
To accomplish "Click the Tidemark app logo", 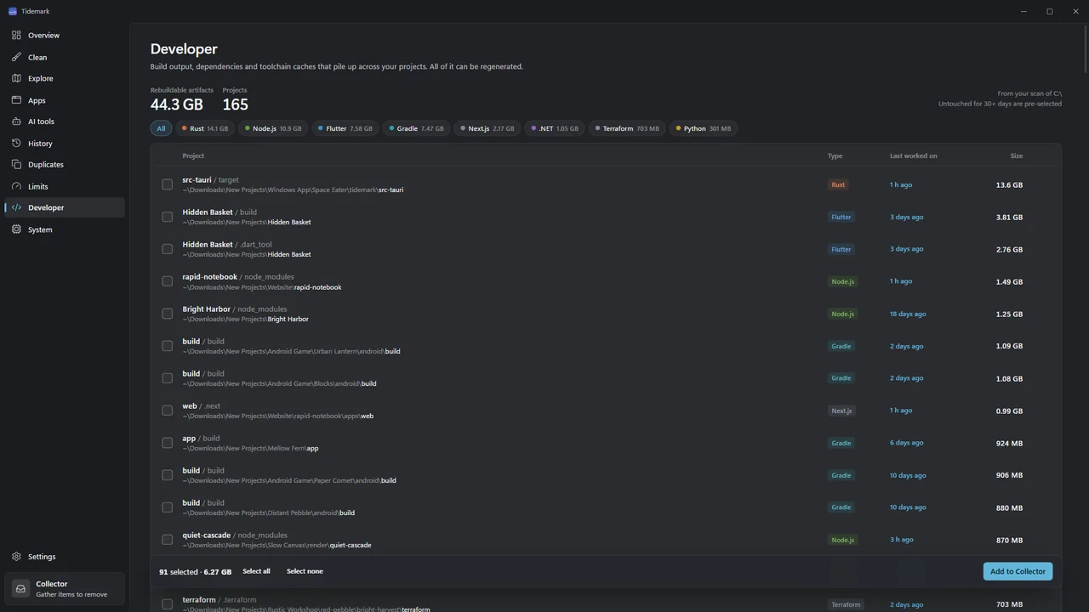I will click(x=12, y=11).
